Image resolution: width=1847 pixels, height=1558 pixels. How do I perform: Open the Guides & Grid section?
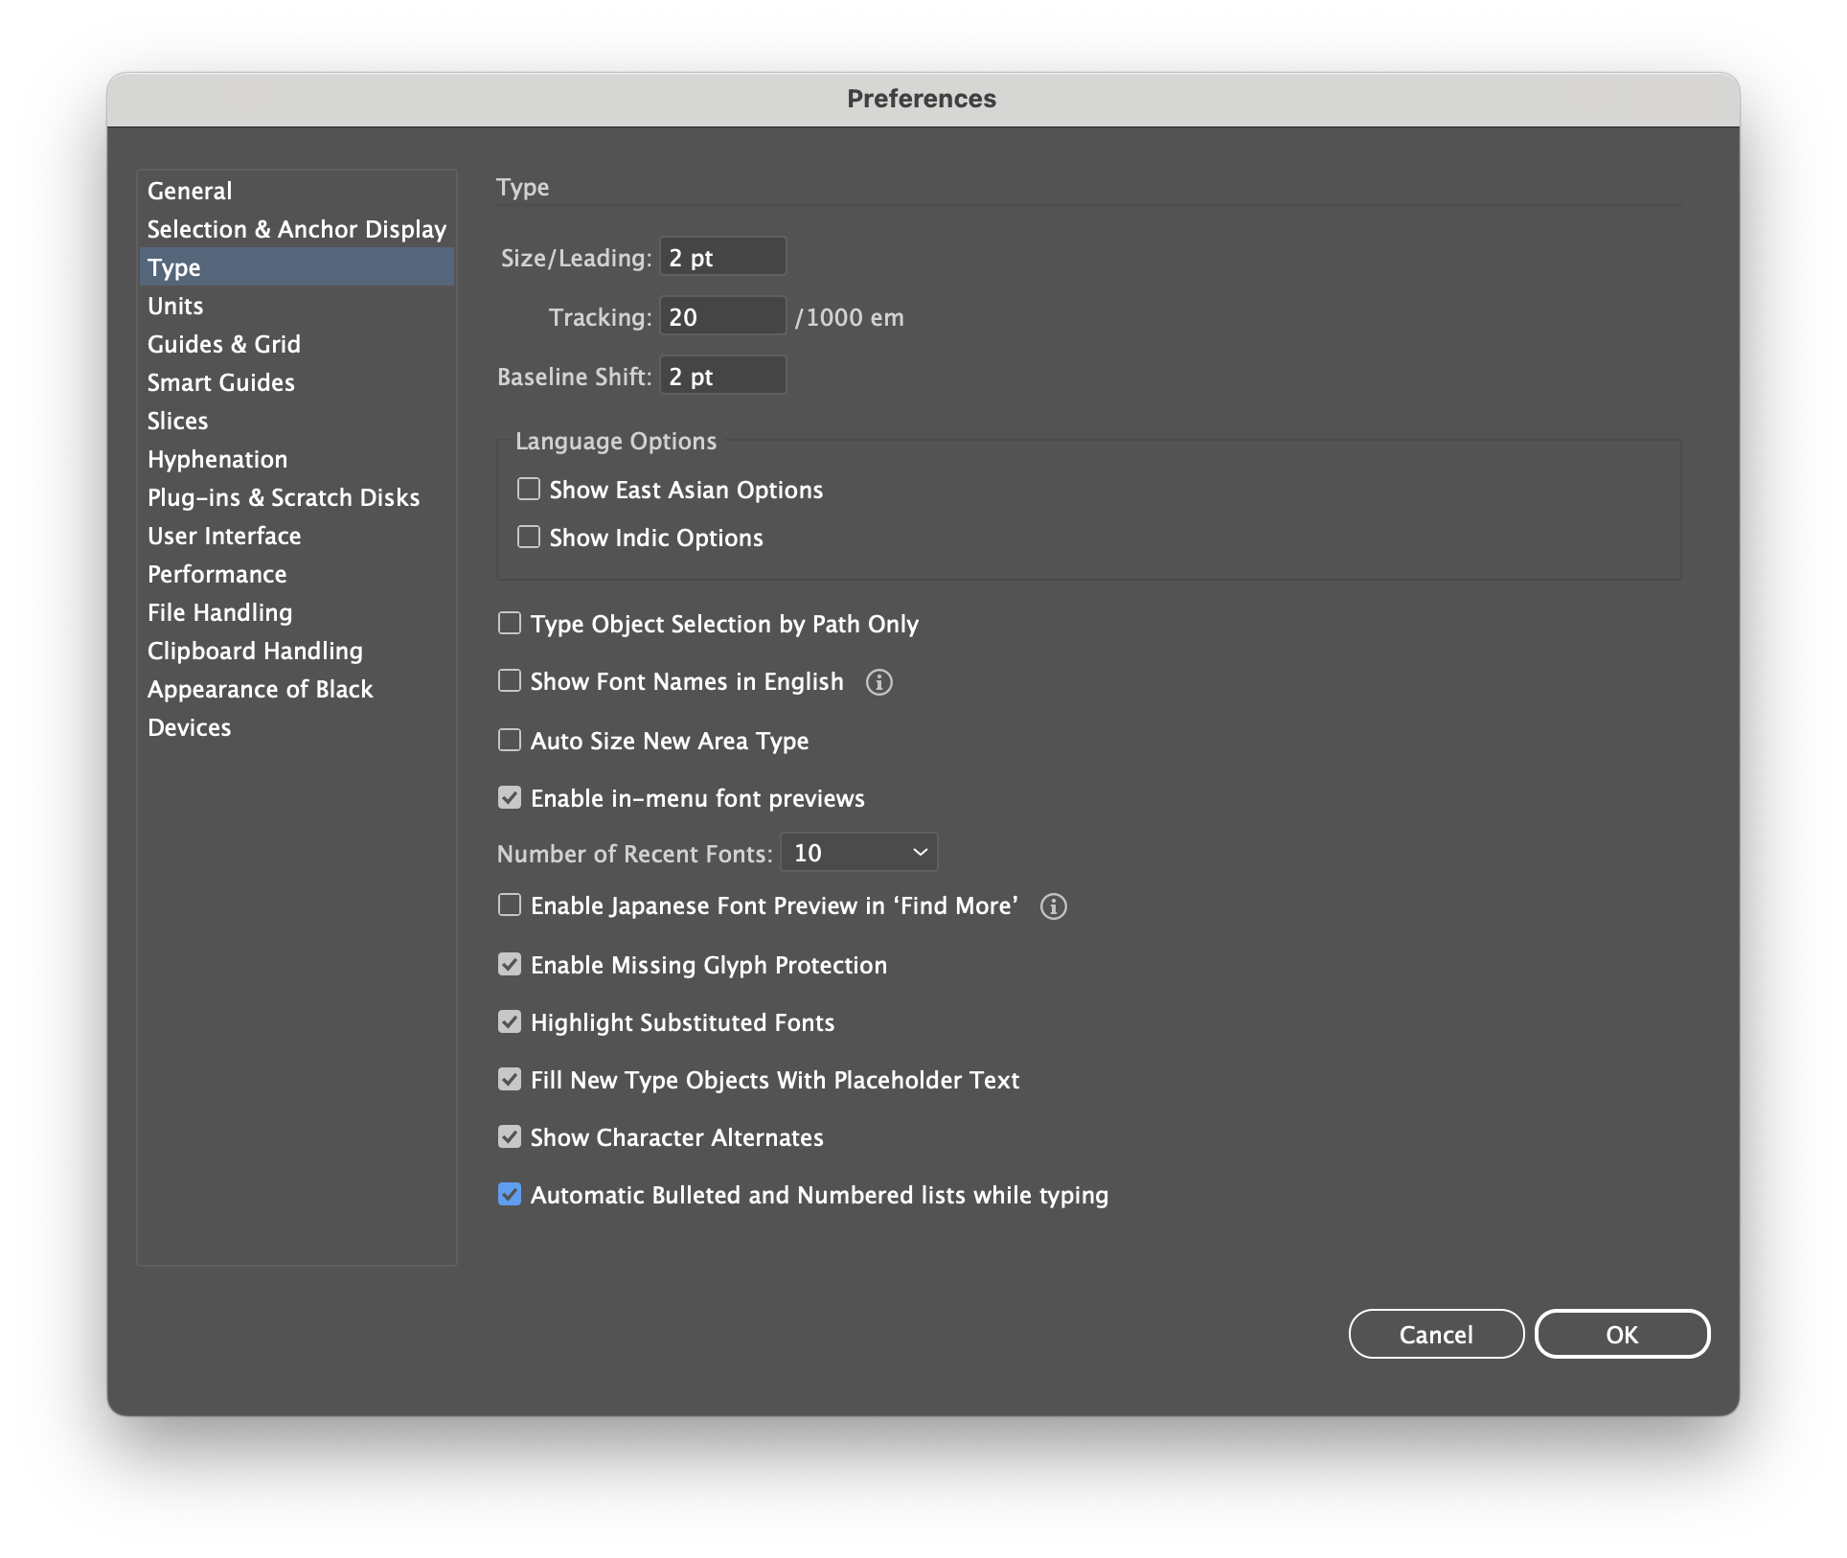tap(224, 344)
